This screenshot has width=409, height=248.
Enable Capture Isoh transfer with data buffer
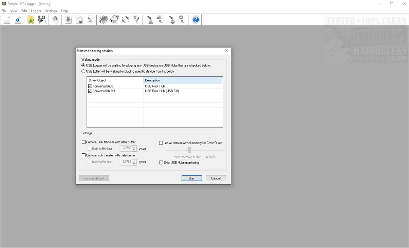pyautogui.click(x=84, y=155)
